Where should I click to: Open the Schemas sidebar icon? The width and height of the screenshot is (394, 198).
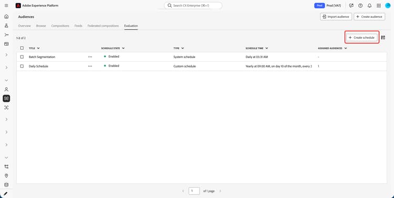[x=6, y=167]
